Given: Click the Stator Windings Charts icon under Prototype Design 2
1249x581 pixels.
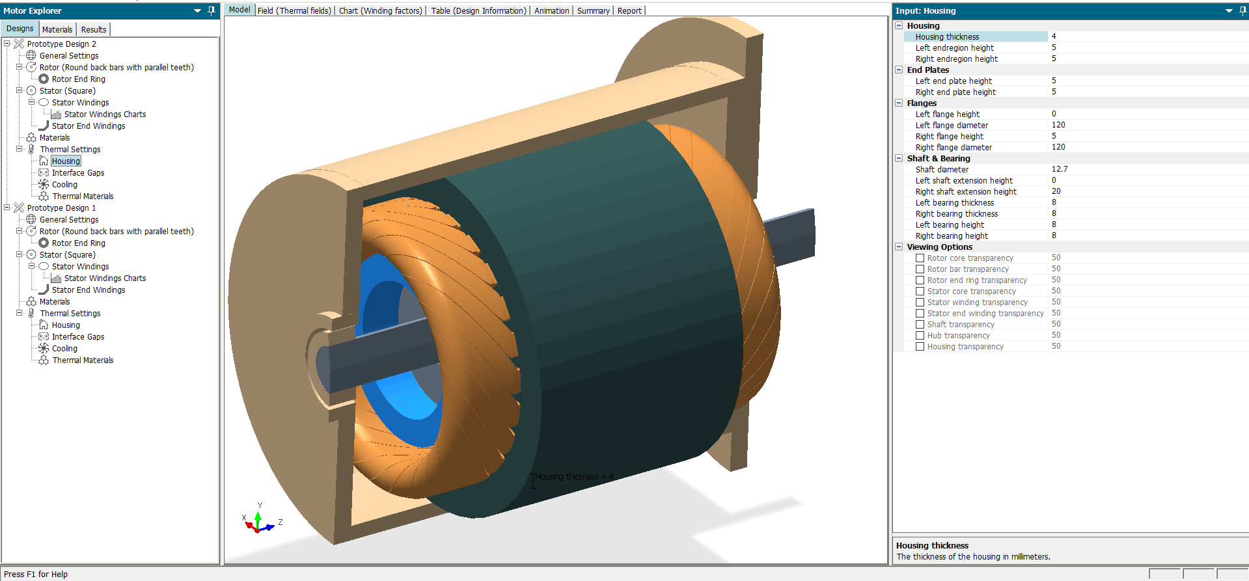Looking at the screenshot, I should 56,114.
